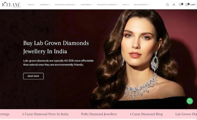197x120 pixels.
Task: Expand the Rings dropdown menu
Action: pos(31,5)
